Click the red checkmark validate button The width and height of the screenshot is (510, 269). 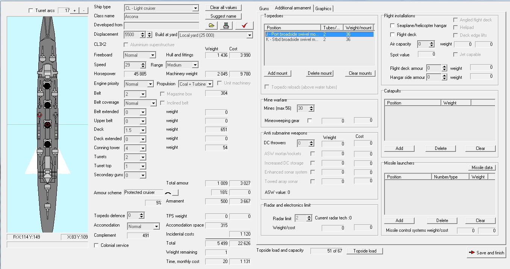coord(244,26)
